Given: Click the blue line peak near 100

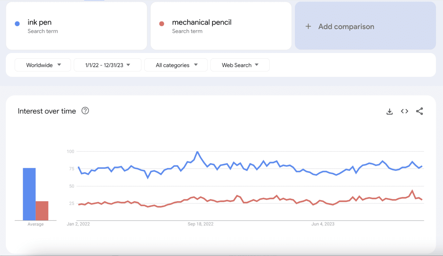Looking at the screenshot, I should (197, 152).
